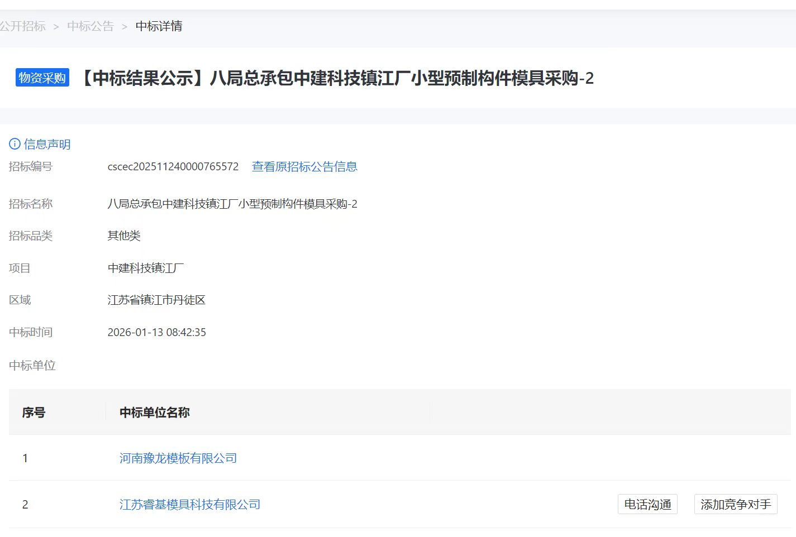Click the 项目 field value 中建科技镇江厂
This screenshot has height=537, width=796.
[x=145, y=268]
